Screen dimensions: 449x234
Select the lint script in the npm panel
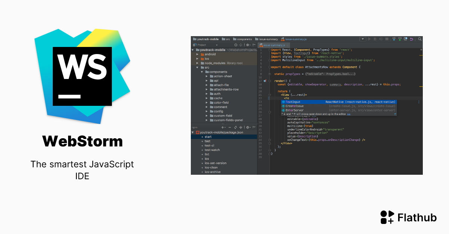(207, 154)
